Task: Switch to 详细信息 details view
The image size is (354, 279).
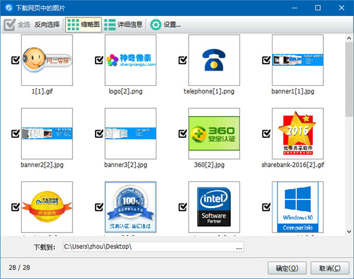Action: pos(123,25)
